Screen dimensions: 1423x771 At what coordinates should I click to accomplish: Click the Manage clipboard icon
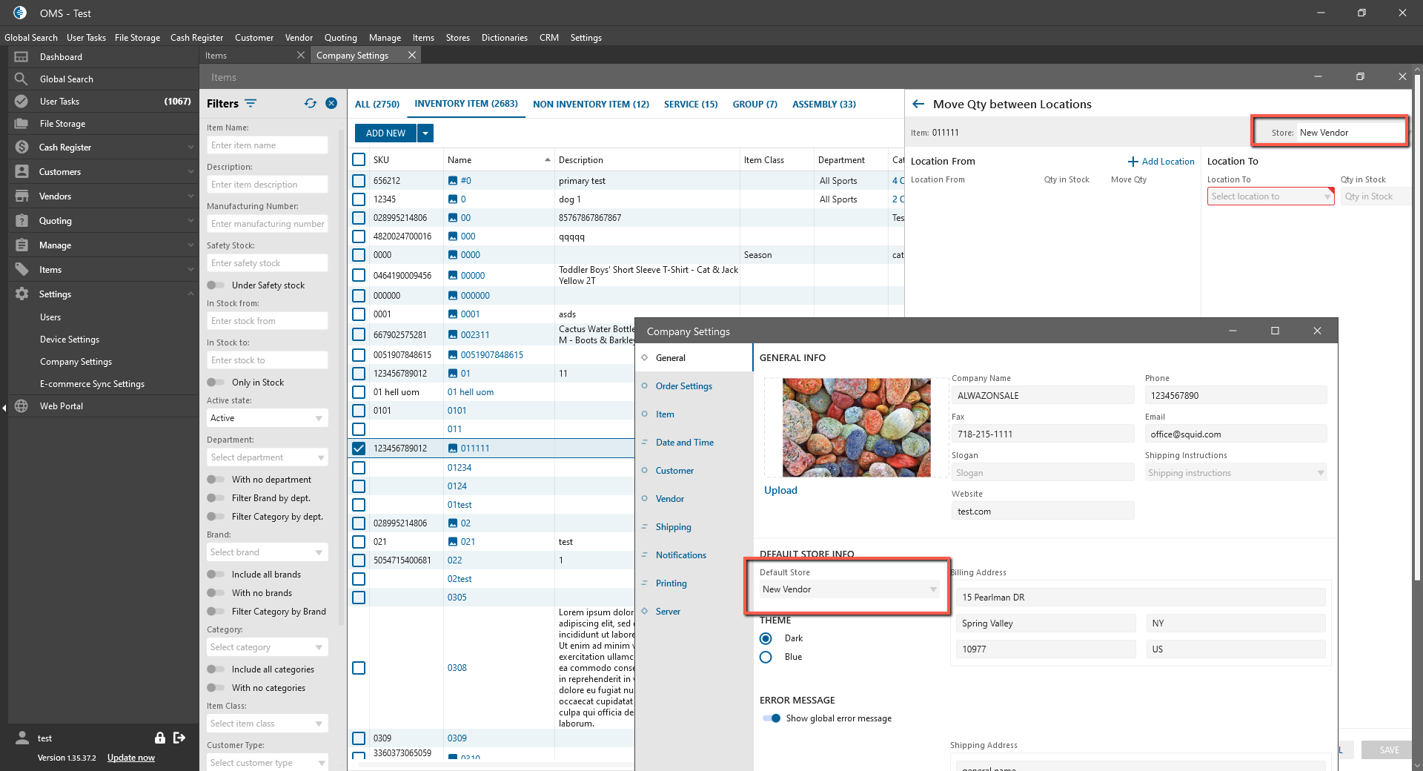[x=21, y=245]
